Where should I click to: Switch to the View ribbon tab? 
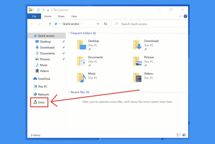(x=74, y=16)
